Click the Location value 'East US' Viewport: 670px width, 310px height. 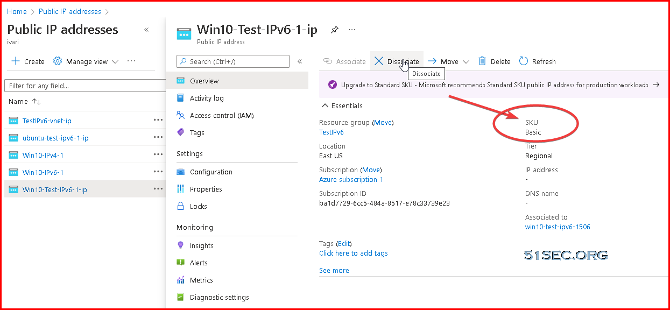(x=332, y=156)
